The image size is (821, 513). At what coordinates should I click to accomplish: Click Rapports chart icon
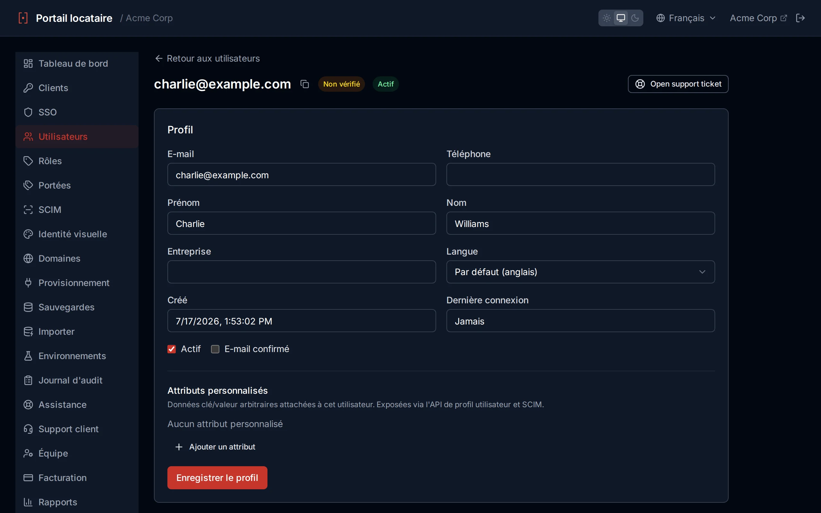pyautogui.click(x=28, y=502)
